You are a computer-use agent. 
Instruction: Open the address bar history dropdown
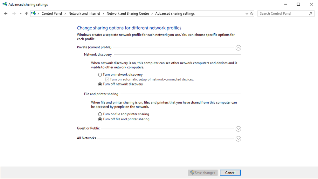[x=247, y=14]
